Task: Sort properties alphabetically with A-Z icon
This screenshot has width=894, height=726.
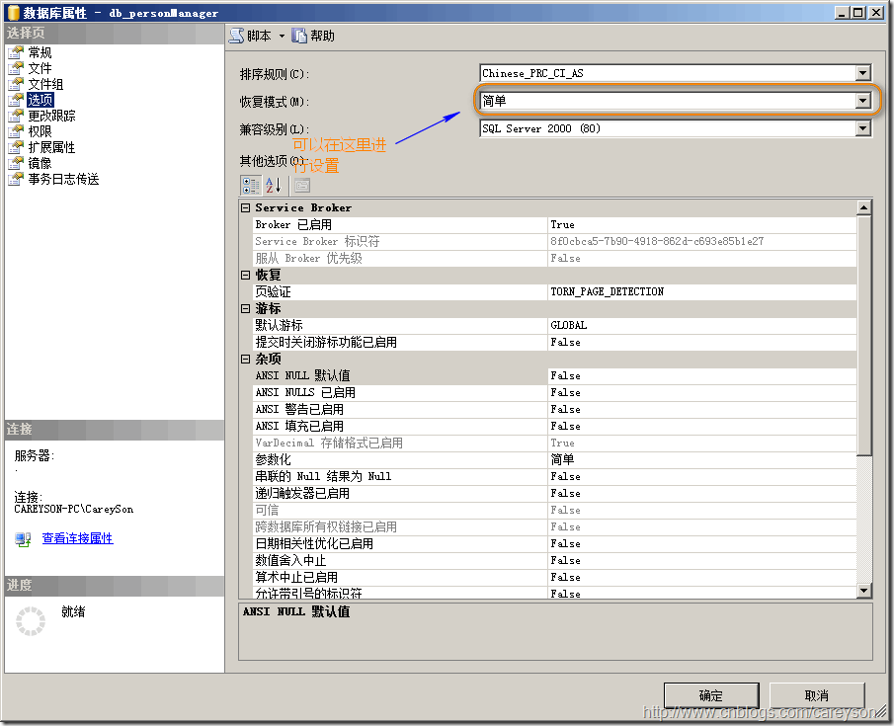Action: tap(274, 185)
